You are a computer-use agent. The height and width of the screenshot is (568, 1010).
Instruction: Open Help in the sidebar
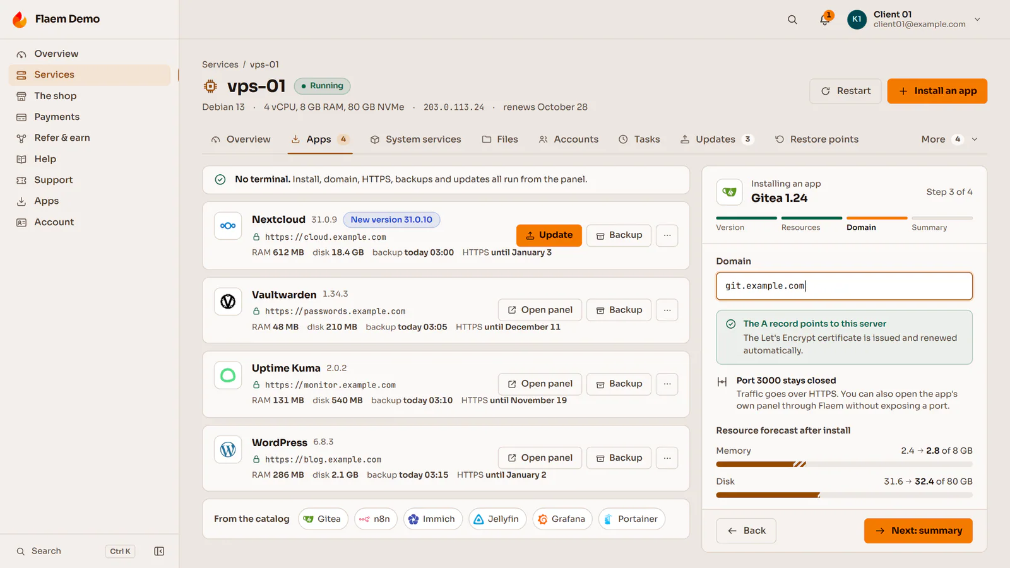click(x=90, y=159)
